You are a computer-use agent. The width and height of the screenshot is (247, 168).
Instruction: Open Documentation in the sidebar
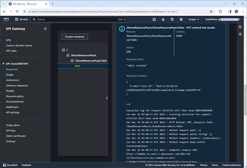tap(15, 102)
